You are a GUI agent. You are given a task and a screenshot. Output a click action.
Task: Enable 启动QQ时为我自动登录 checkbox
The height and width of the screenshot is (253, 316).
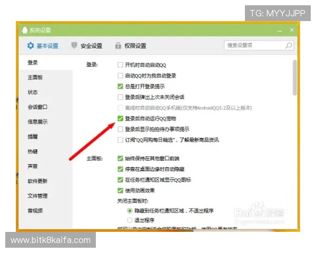tap(120, 76)
